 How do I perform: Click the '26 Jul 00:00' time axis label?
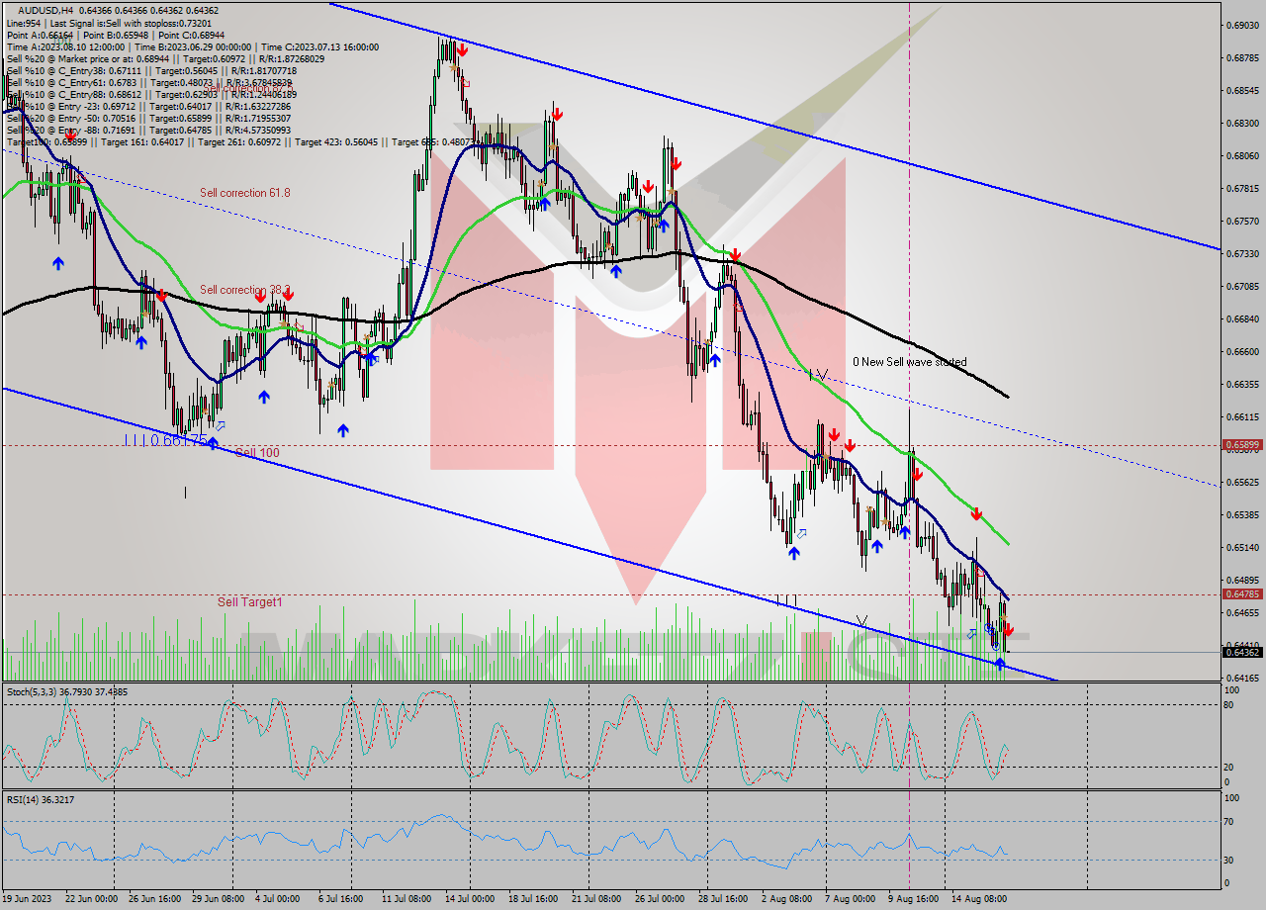pos(659,899)
